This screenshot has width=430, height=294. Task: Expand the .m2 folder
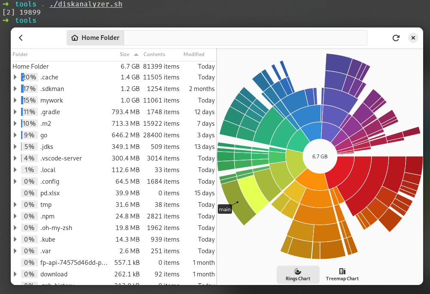pyautogui.click(x=15, y=124)
